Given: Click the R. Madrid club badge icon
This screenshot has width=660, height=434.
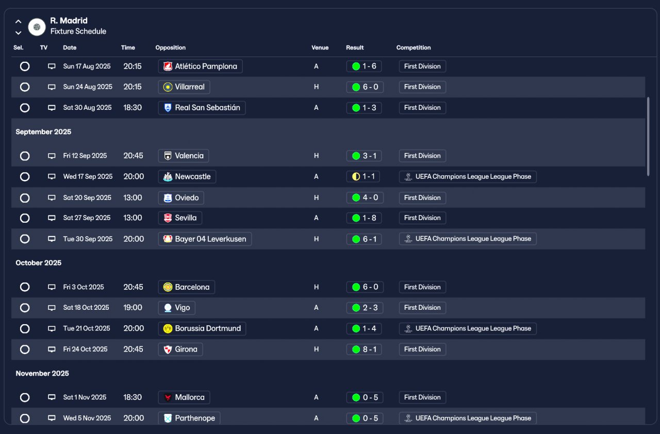Looking at the screenshot, I should [37, 27].
